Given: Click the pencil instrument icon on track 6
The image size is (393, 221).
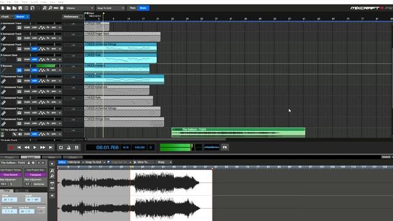Looking at the screenshot, I should [4, 38].
